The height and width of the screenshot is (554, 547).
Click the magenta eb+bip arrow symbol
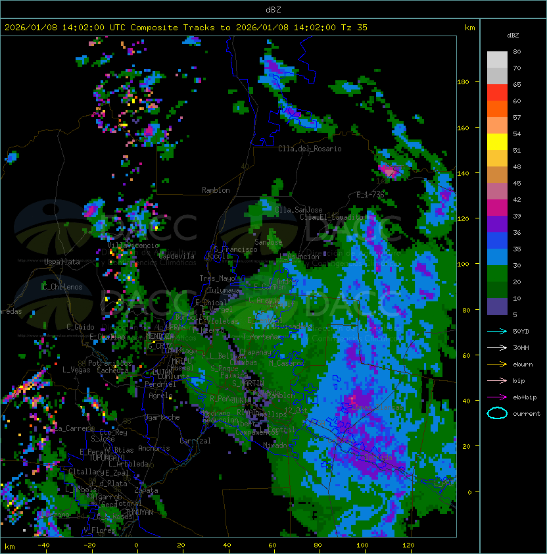tap(497, 397)
